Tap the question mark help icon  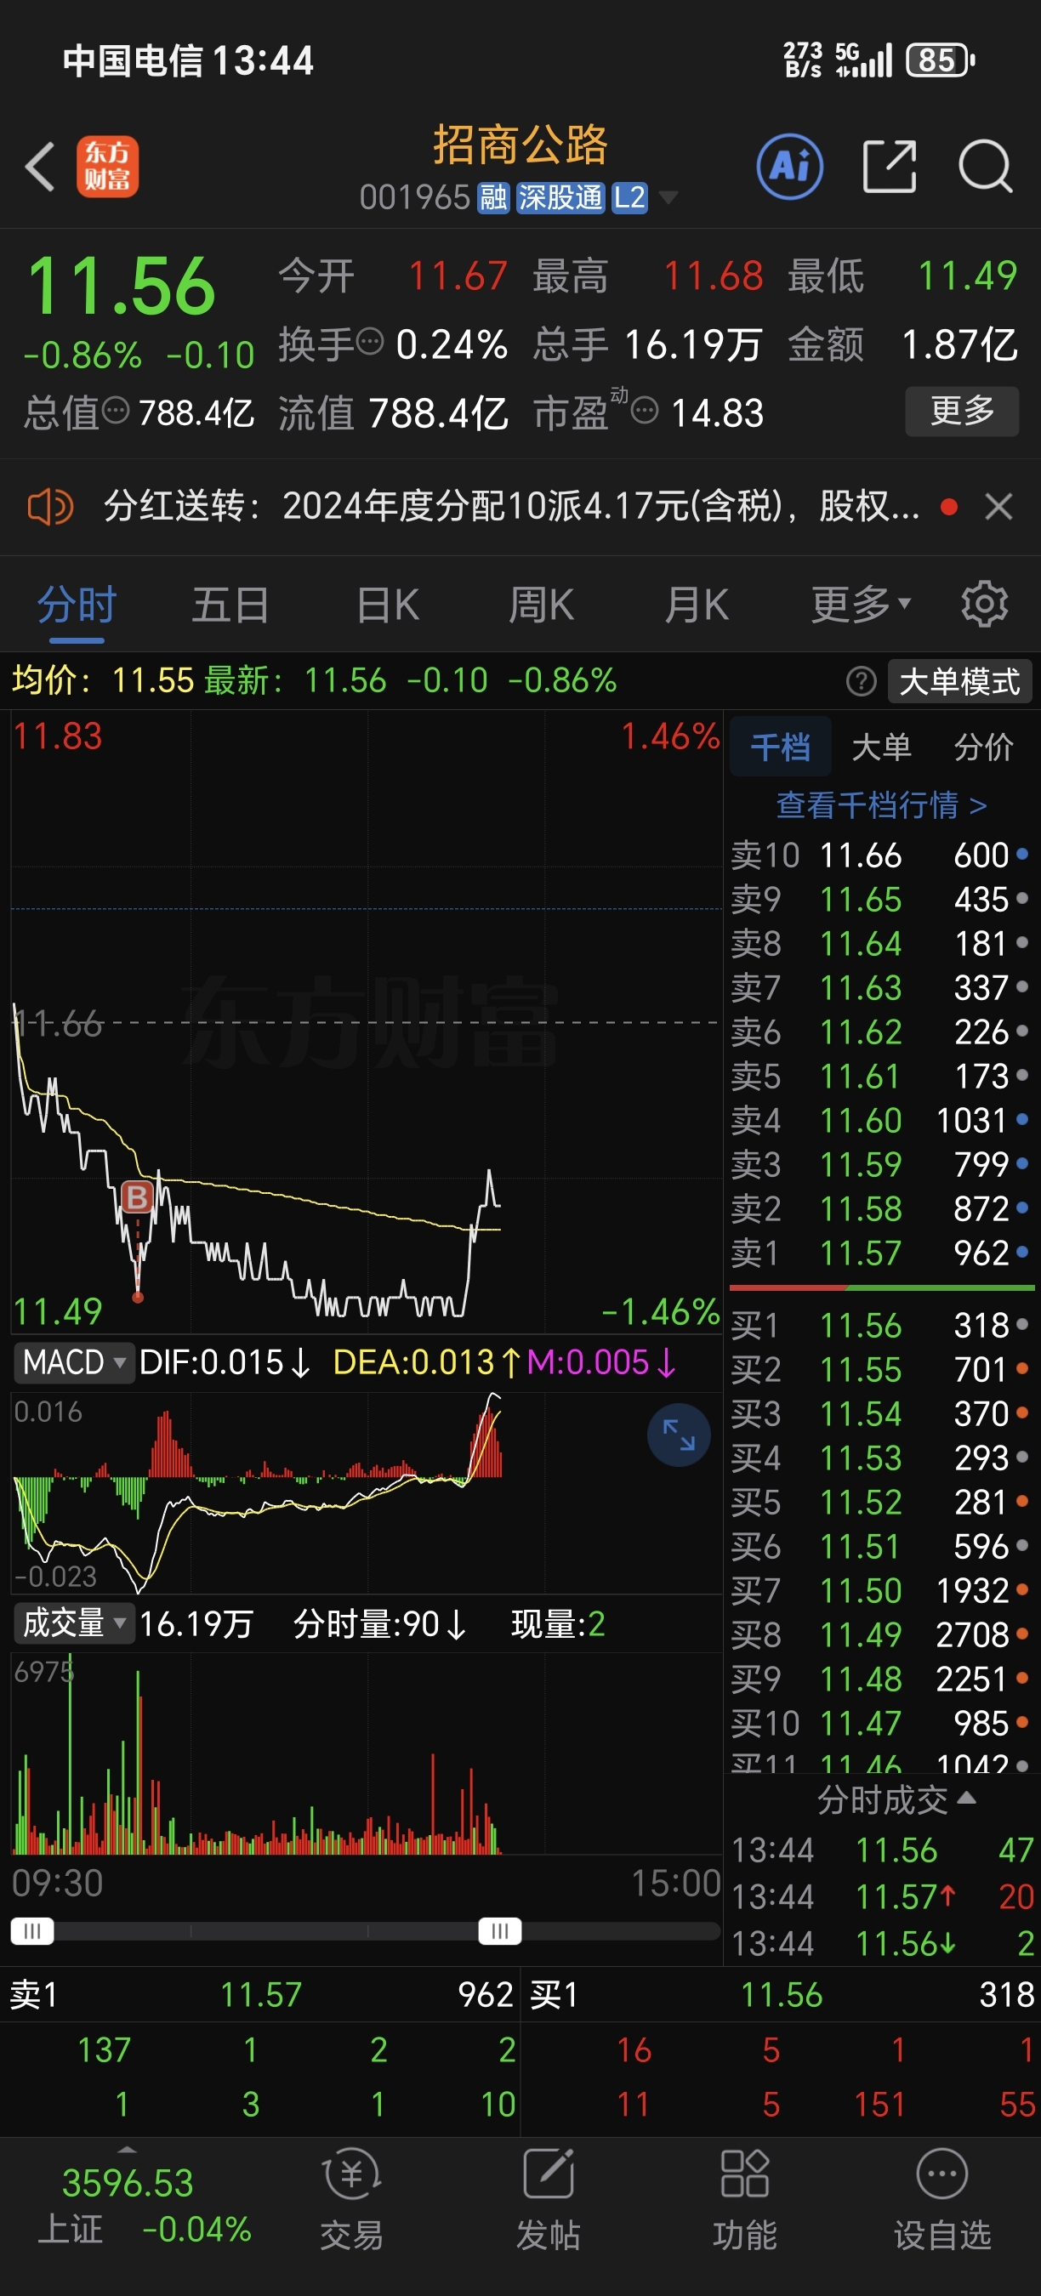861,682
